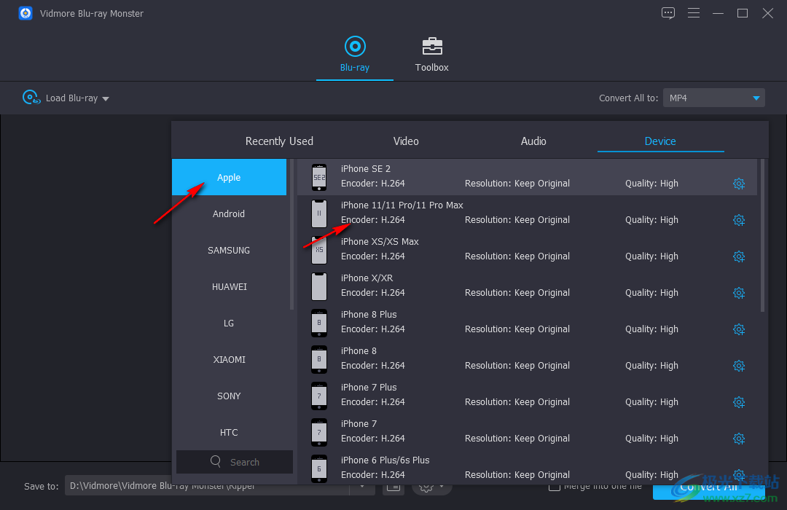Expand the Convert All to MP4 dropdown
The image size is (787, 510).
[756, 98]
